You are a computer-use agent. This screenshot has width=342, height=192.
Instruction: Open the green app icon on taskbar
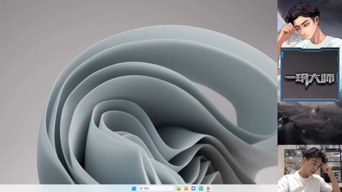click(201, 188)
